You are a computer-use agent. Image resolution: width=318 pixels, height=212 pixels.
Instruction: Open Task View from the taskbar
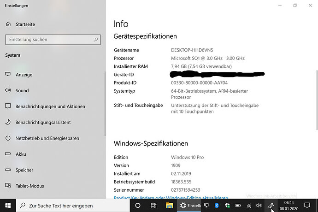[153, 206]
